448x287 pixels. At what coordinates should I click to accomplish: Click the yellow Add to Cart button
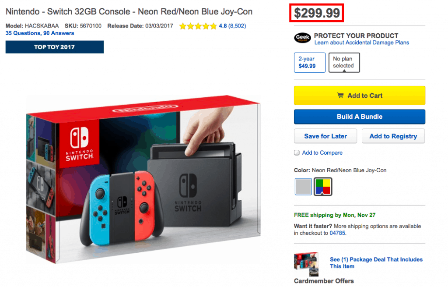pyautogui.click(x=359, y=96)
